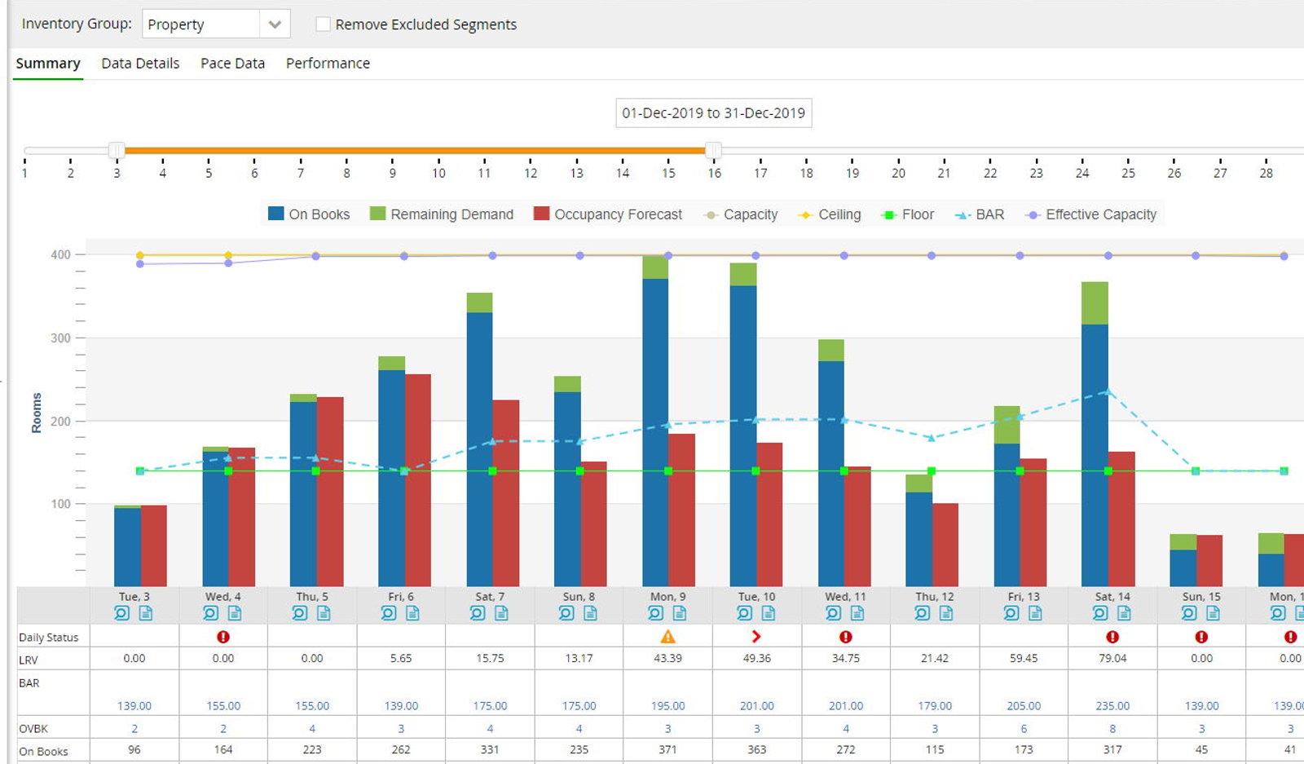Open document icon under Sat, 14
The width and height of the screenshot is (1304, 764).
tap(1125, 613)
